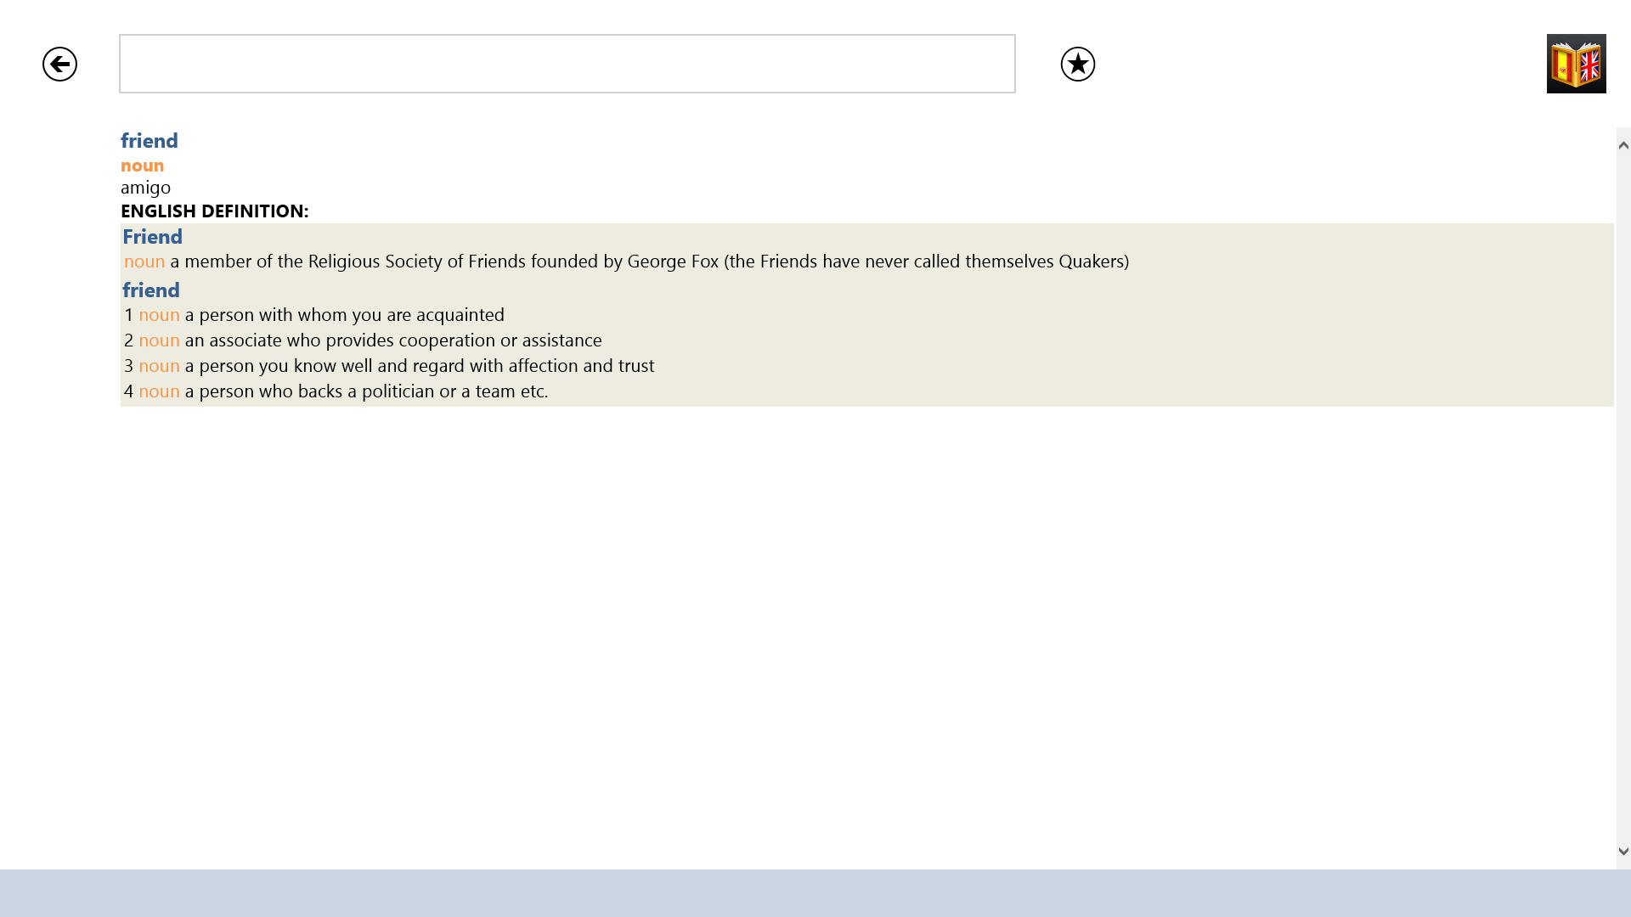This screenshot has height=917, width=1631.
Task: Select the blue headword "friend" at top
Action: (x=149, y=141)
